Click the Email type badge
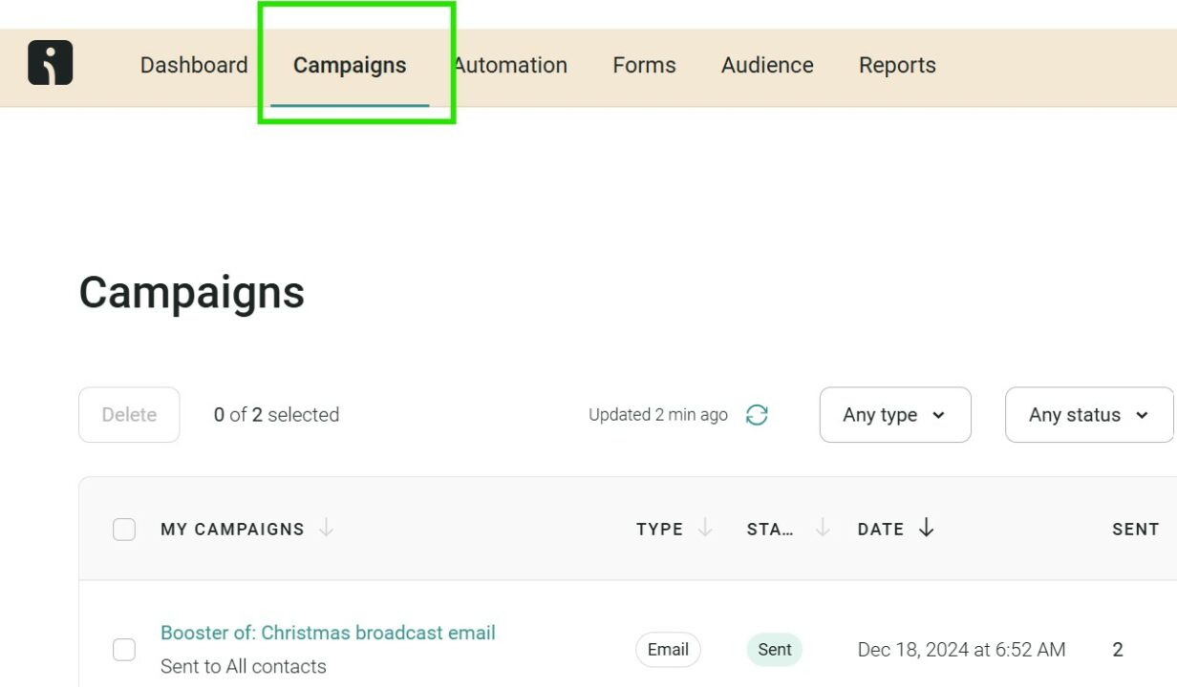Viewport: 1177px width, 687px height. pos(667,649)
